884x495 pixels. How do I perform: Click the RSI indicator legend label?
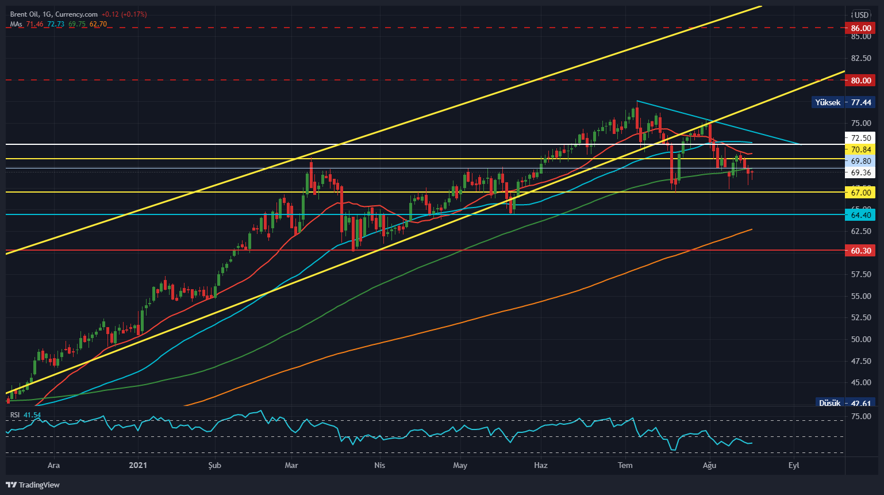click(x=15, y=415)
